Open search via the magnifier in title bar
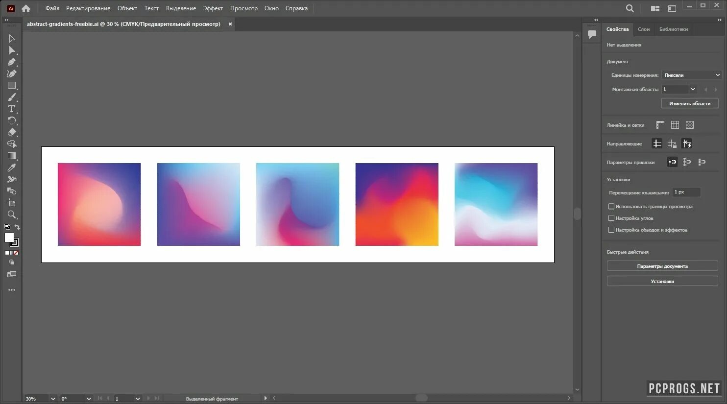Viewport: 727px width, 404px height. pos(630,8)
